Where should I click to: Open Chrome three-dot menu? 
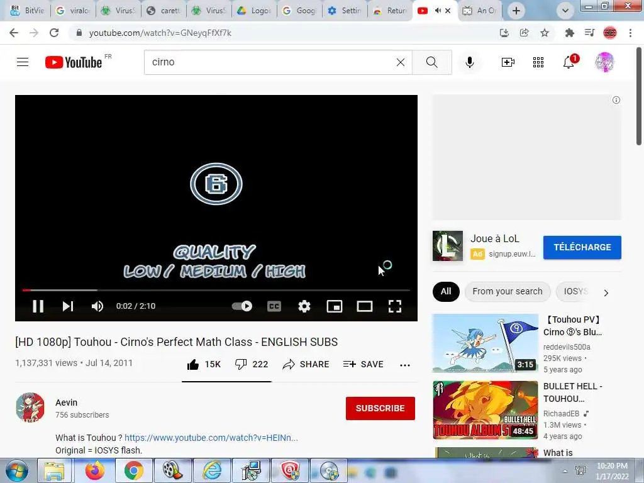(630, 33)
